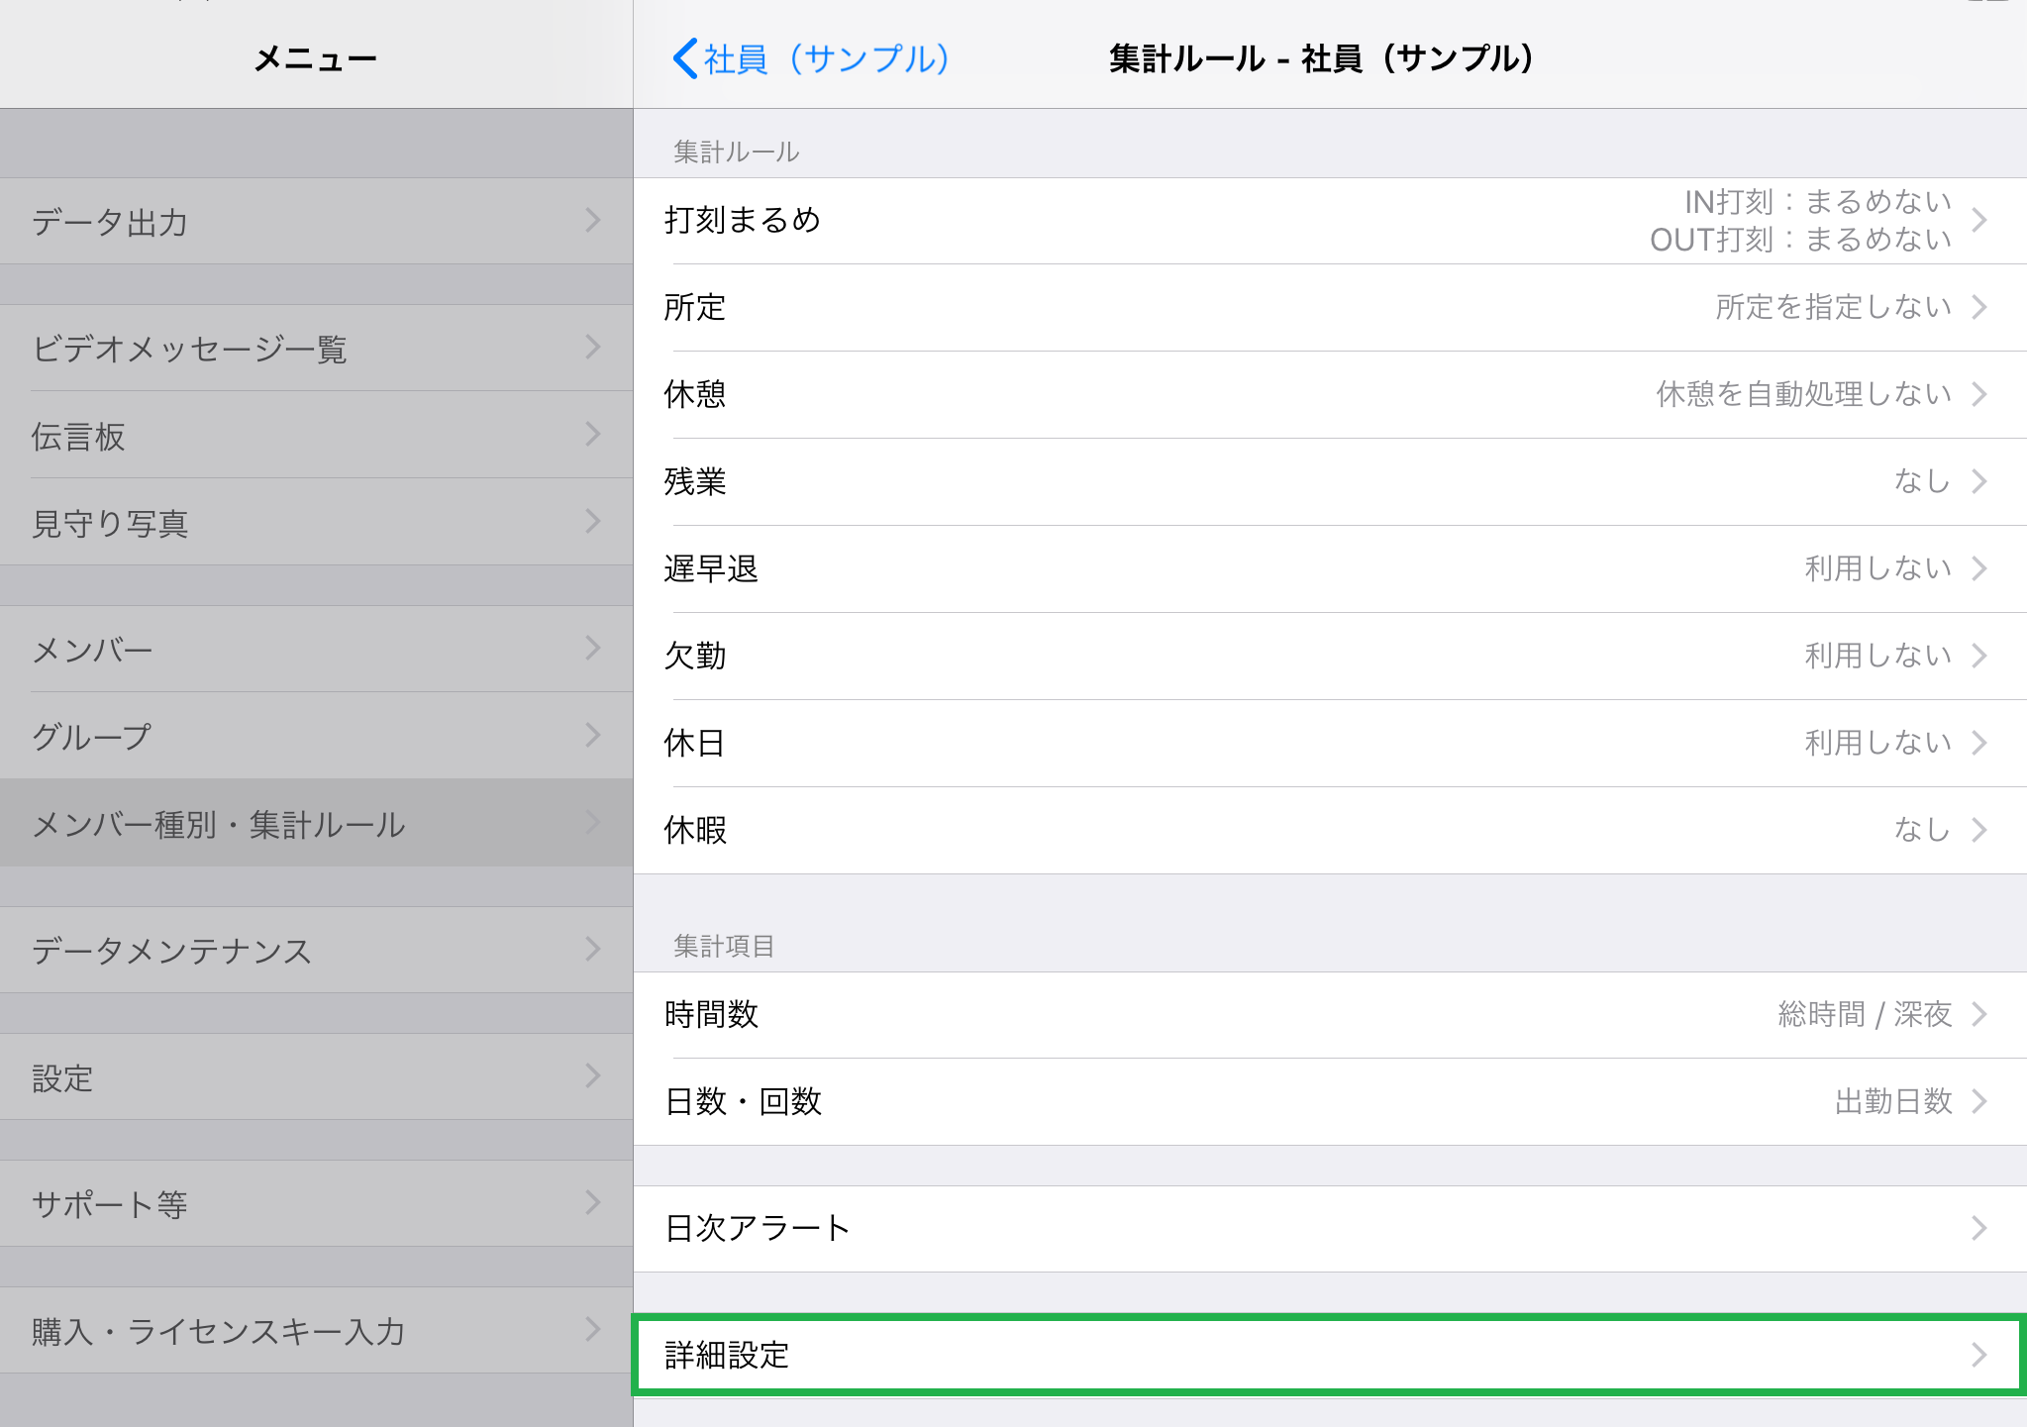Viewport: 2027px width, 1427px height.
Task: Click chevron beside 休憩を自動処理しない
Action: coord(1979,394)
